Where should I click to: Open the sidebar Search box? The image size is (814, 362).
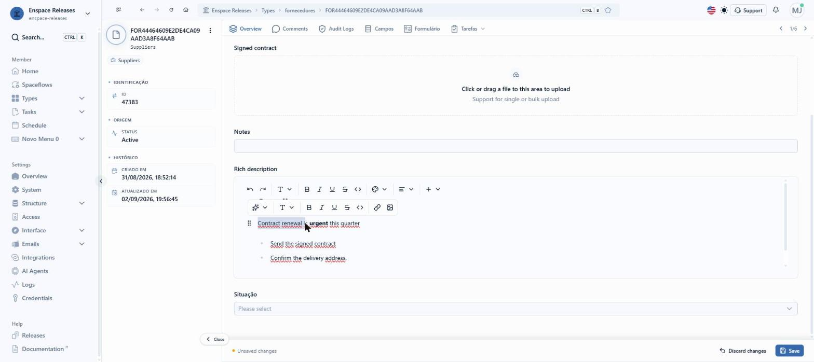coord(49,37)
